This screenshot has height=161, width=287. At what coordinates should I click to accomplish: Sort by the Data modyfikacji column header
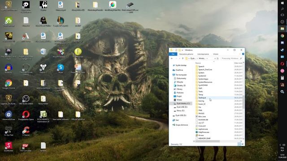point(238,63)
